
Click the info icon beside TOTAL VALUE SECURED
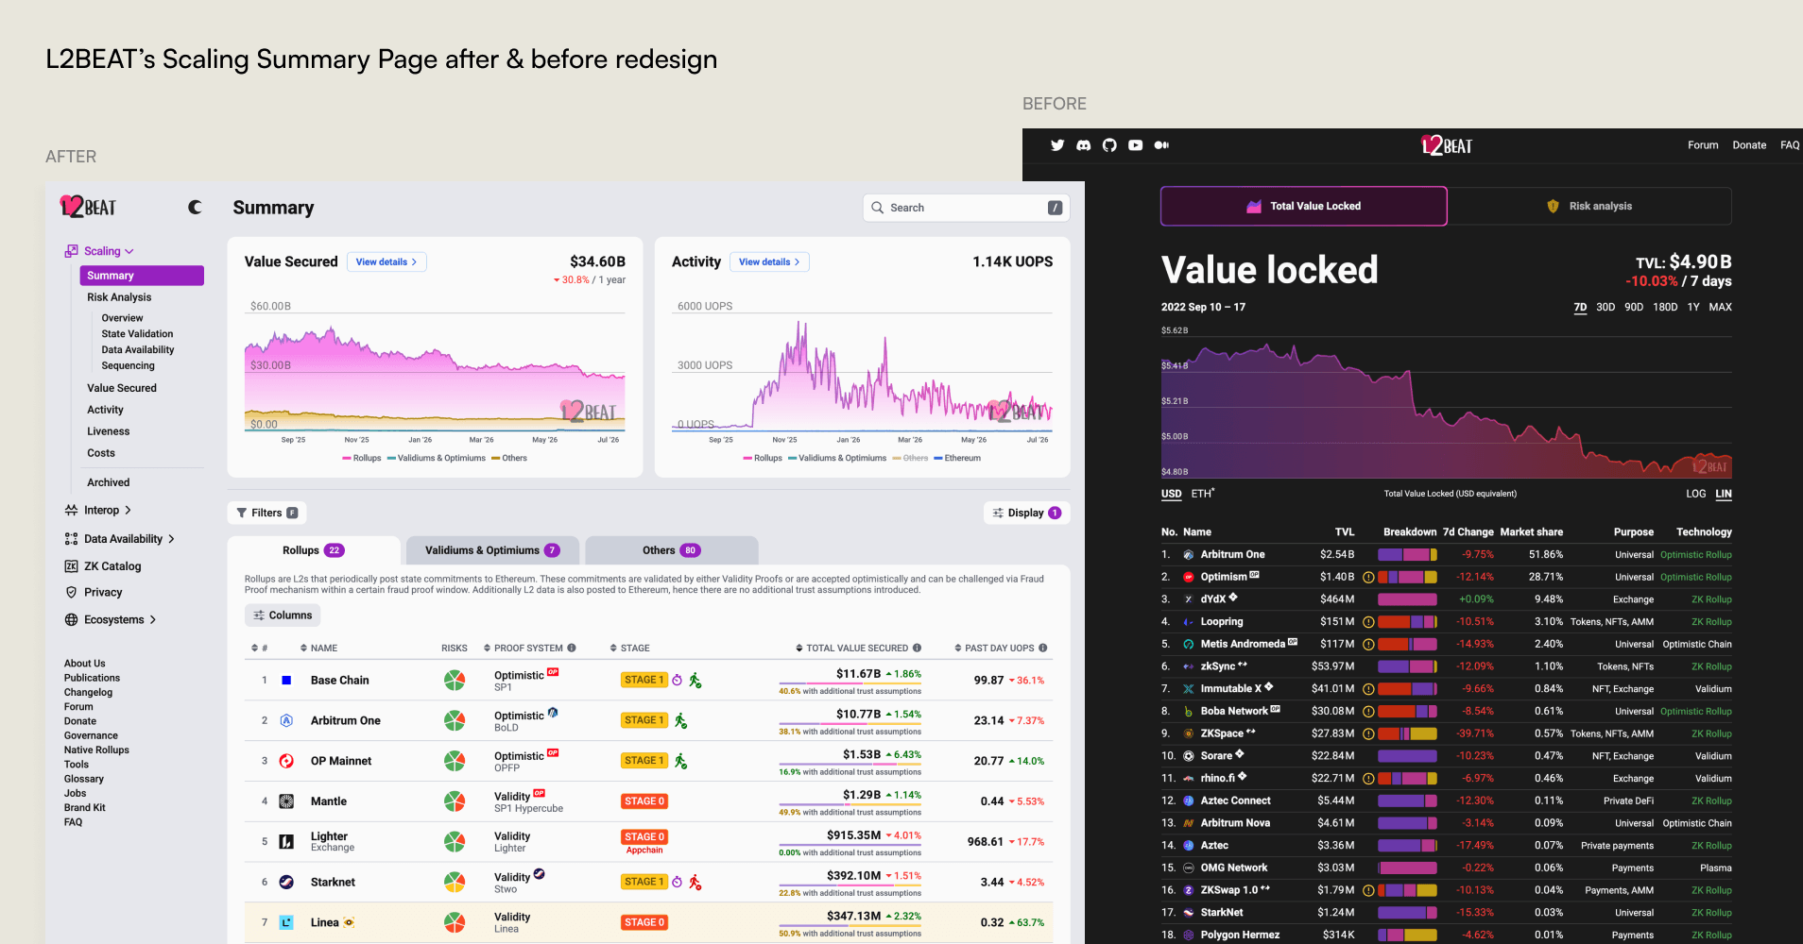917,648
